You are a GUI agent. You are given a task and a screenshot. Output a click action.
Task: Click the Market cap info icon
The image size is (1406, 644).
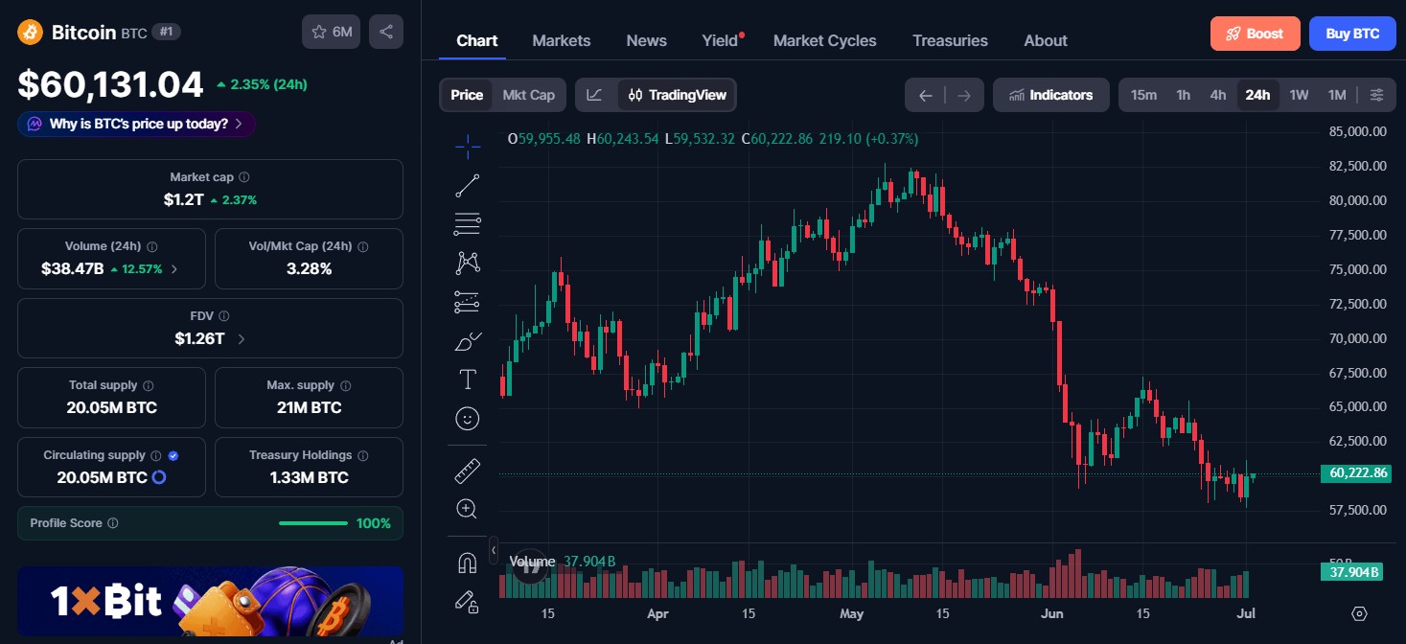pyautogui.click(x=244, y=177)
